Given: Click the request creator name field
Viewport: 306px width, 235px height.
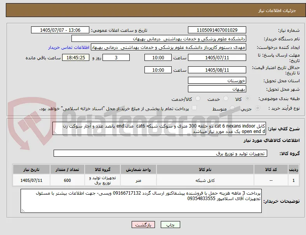Looking at the screenshot, I should [x=169, y=47].
